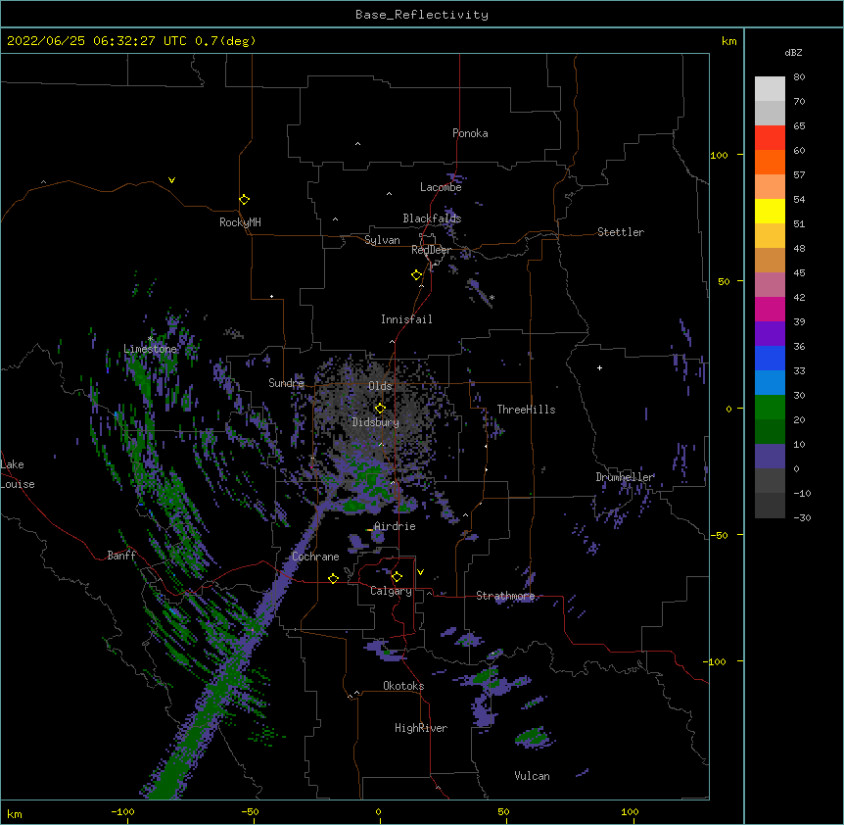
Task: Click the Base_Reflectivity title
Action: (422, 15)
